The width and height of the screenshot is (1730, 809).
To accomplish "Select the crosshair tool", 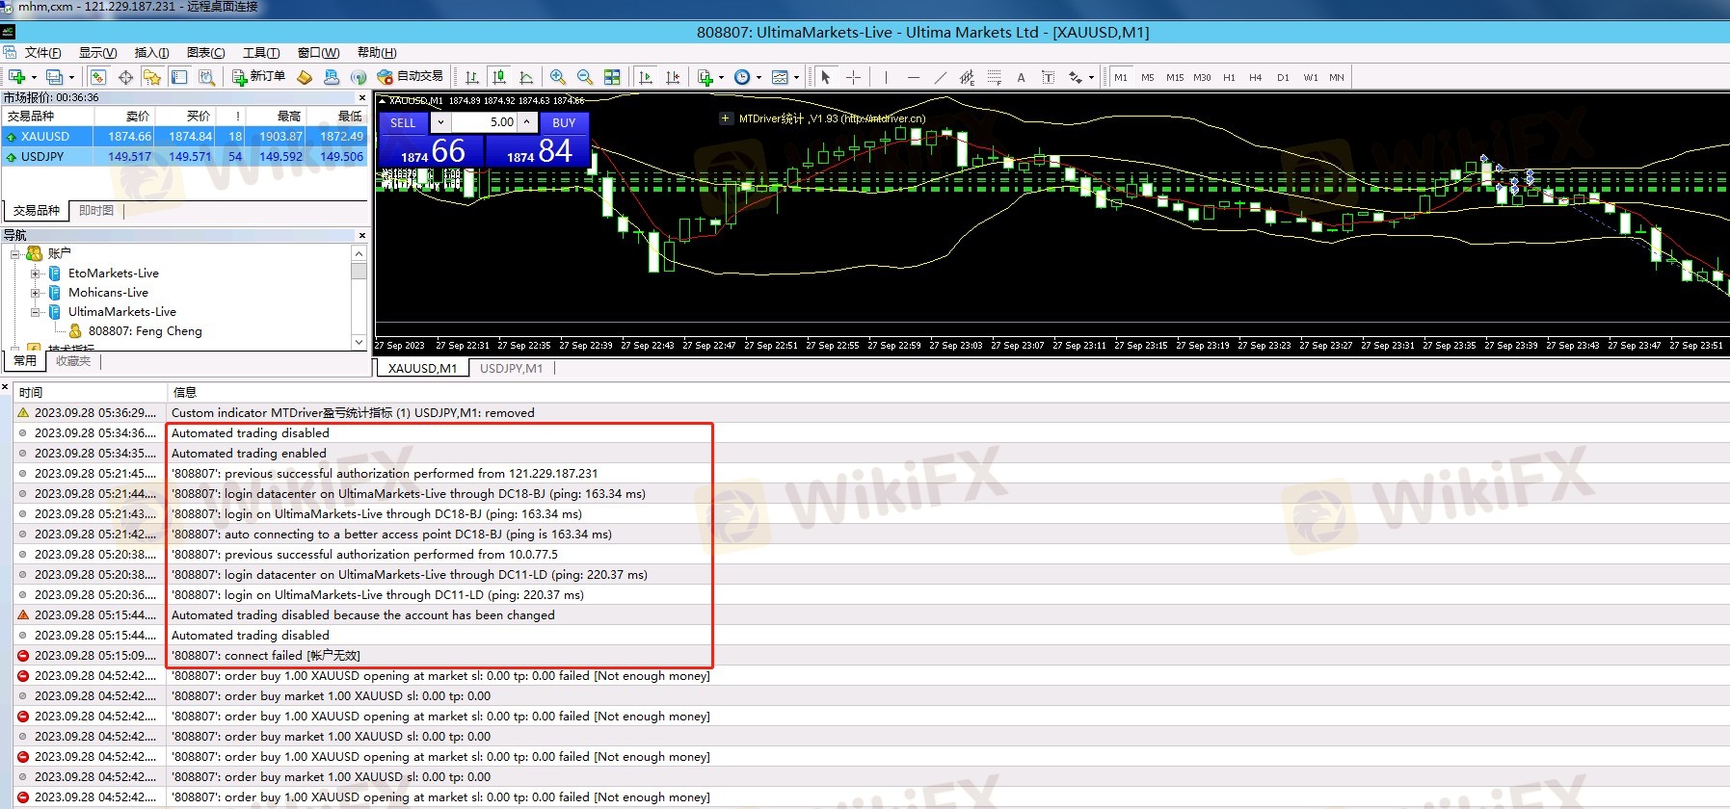I will pos(853,77).
